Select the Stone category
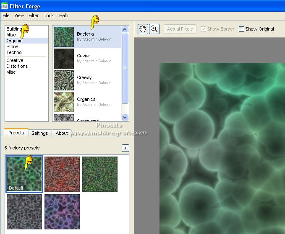The height and width of the screenshot is (234, 285). (x=12, y=46)
